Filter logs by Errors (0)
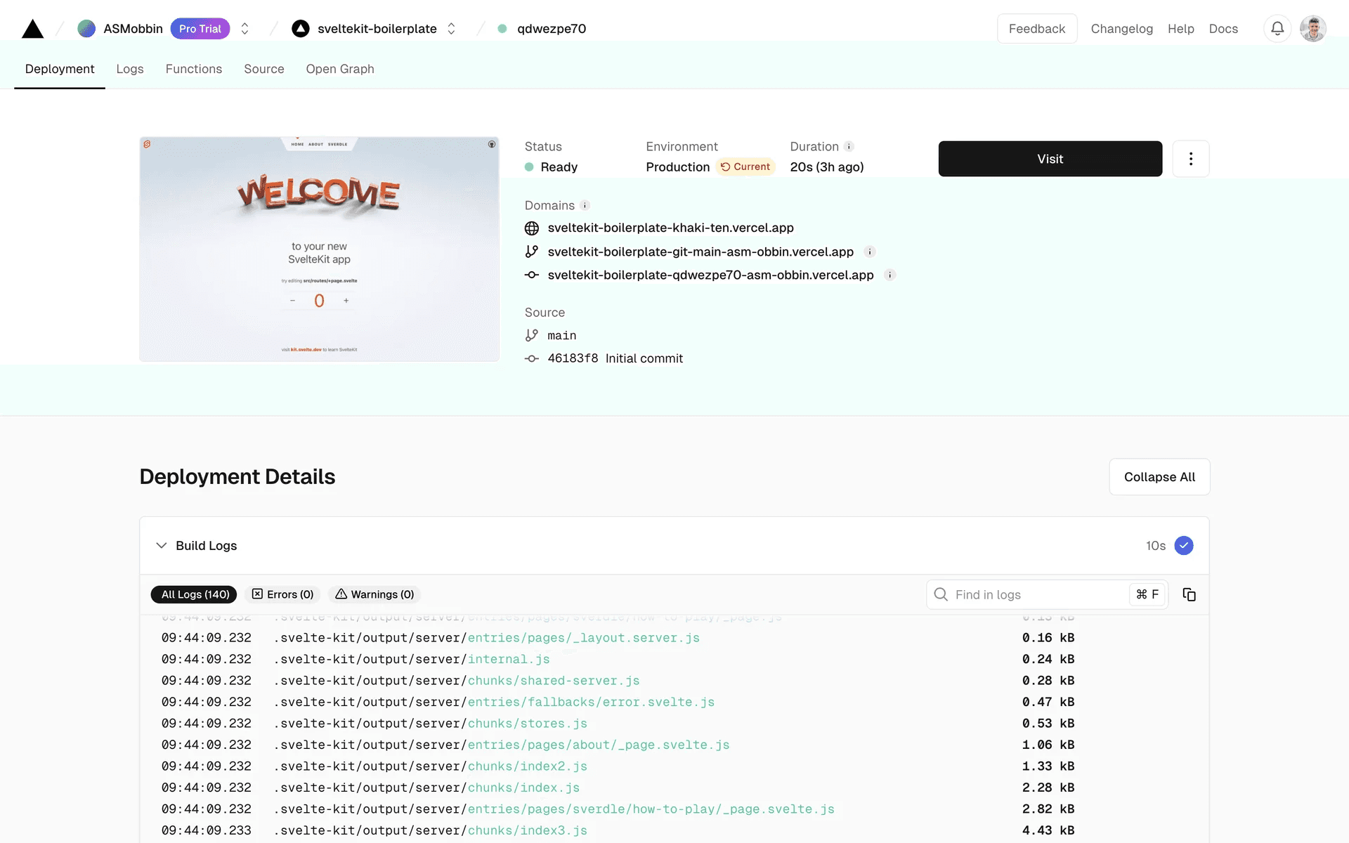Screen dimensions: 1349x843 pyautogui.click(x=282, y=594)
